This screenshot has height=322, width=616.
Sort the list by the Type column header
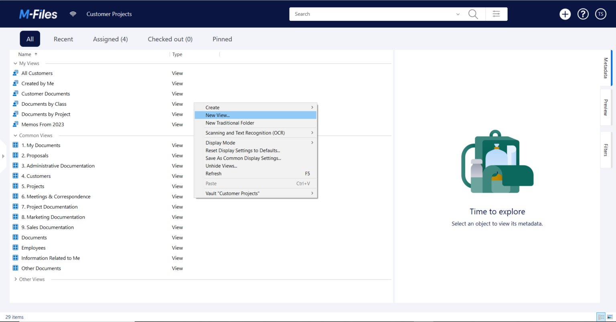(x=177, y=54)
